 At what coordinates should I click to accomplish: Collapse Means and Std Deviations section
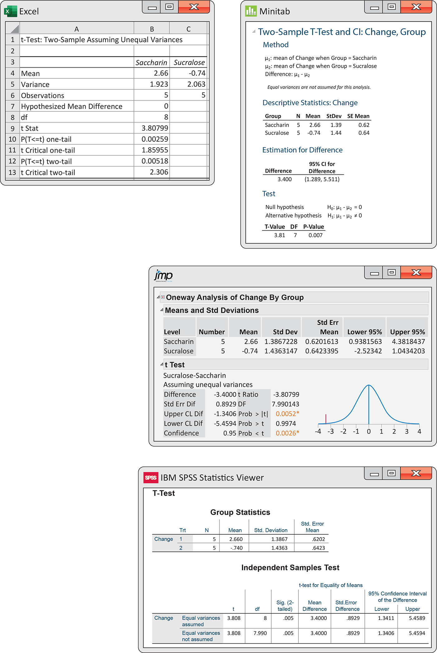tap(162, 310)
